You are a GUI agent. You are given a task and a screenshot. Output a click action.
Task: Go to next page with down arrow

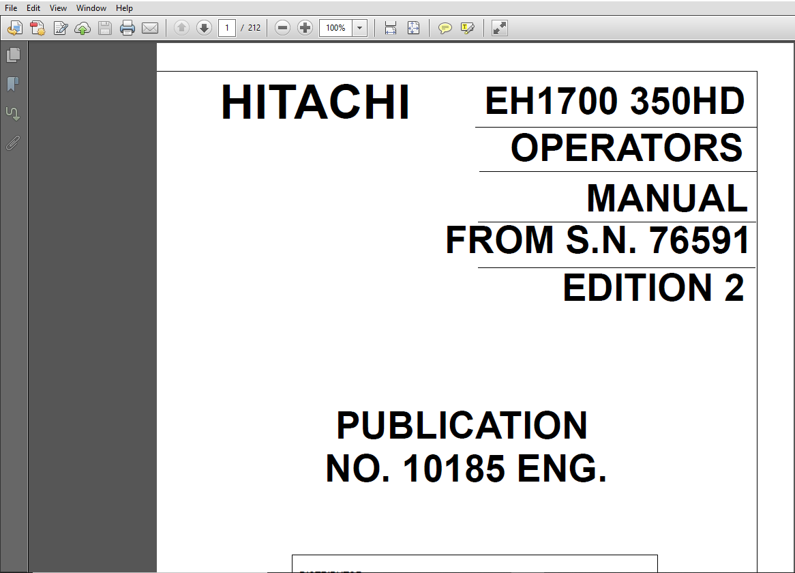204,28
